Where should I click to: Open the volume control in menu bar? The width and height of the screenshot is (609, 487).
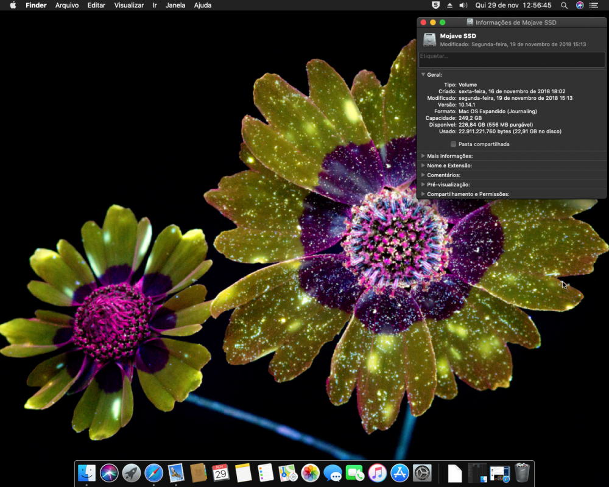463,5
